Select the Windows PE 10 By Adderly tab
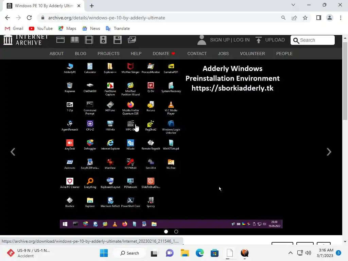 click(x=43, y=6)
